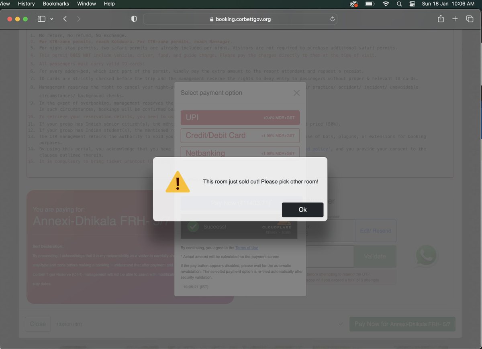The width and height of the screenshot is (482, 349).
Task: Go back to the previous page
Action: (65, 19)
